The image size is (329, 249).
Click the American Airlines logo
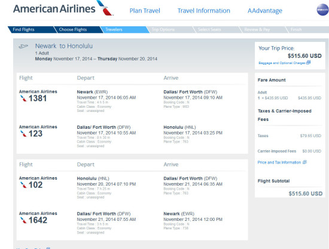tap(63, 8)
